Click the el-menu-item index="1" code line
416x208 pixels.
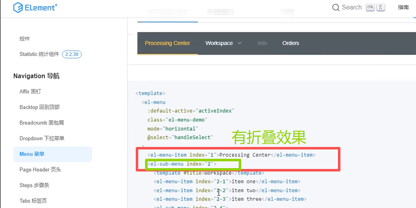232,155
